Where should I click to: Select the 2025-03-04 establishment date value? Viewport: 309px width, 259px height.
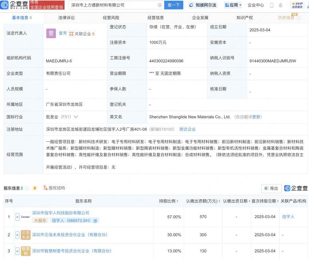point(260,30)
